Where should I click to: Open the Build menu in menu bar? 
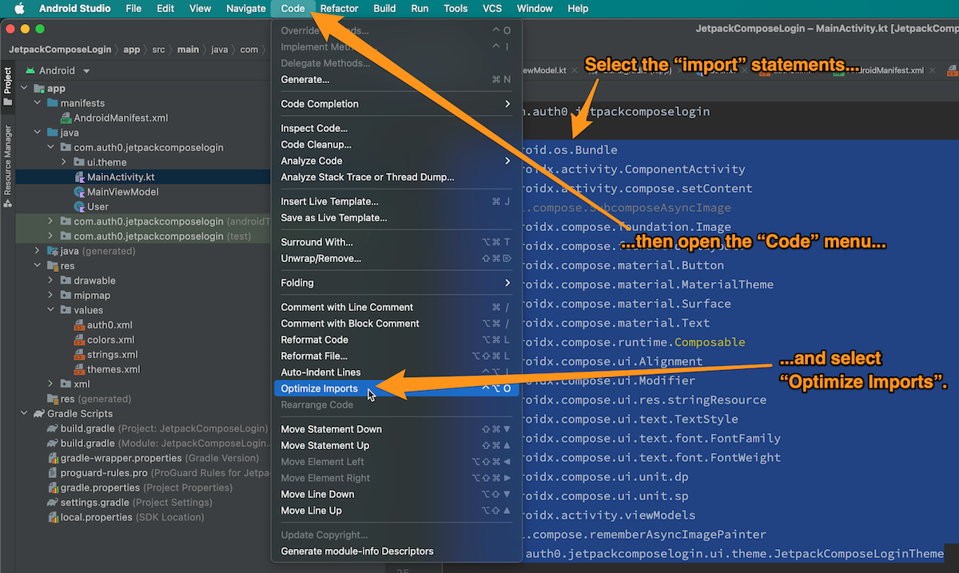[x=384, y=8]
